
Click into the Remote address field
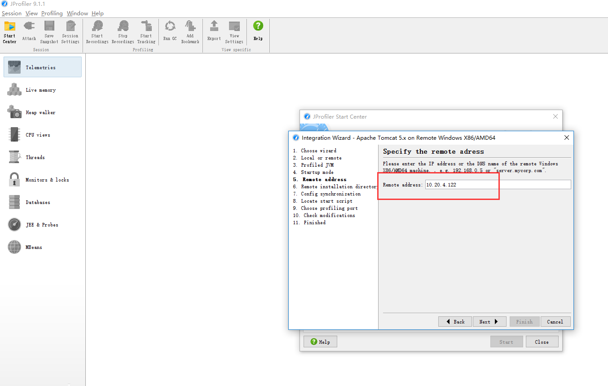[x=498, y=185]
